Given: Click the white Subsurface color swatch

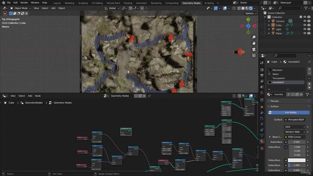Looking at the screenshot, I should point(296,160).
